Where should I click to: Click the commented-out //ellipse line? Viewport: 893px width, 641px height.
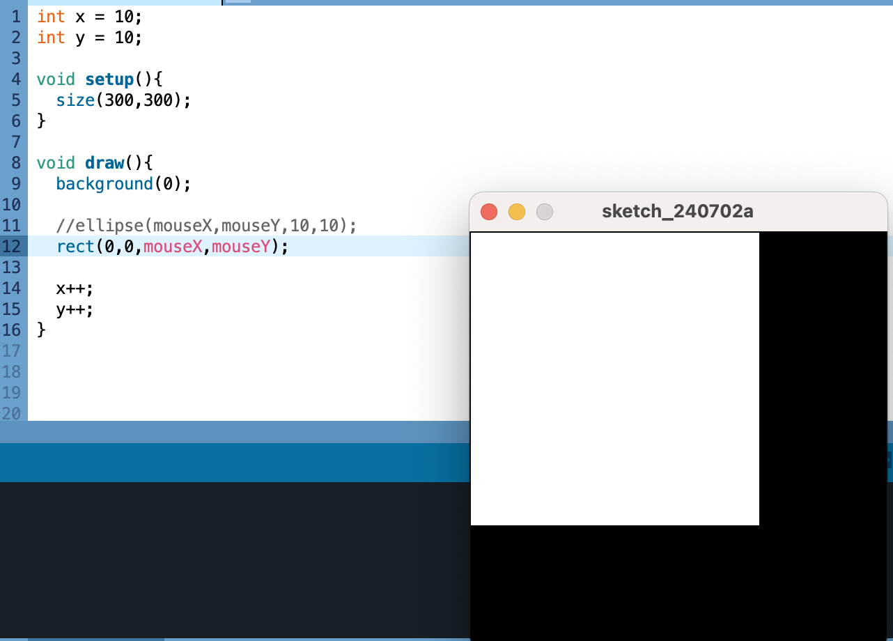click(206, 226)
